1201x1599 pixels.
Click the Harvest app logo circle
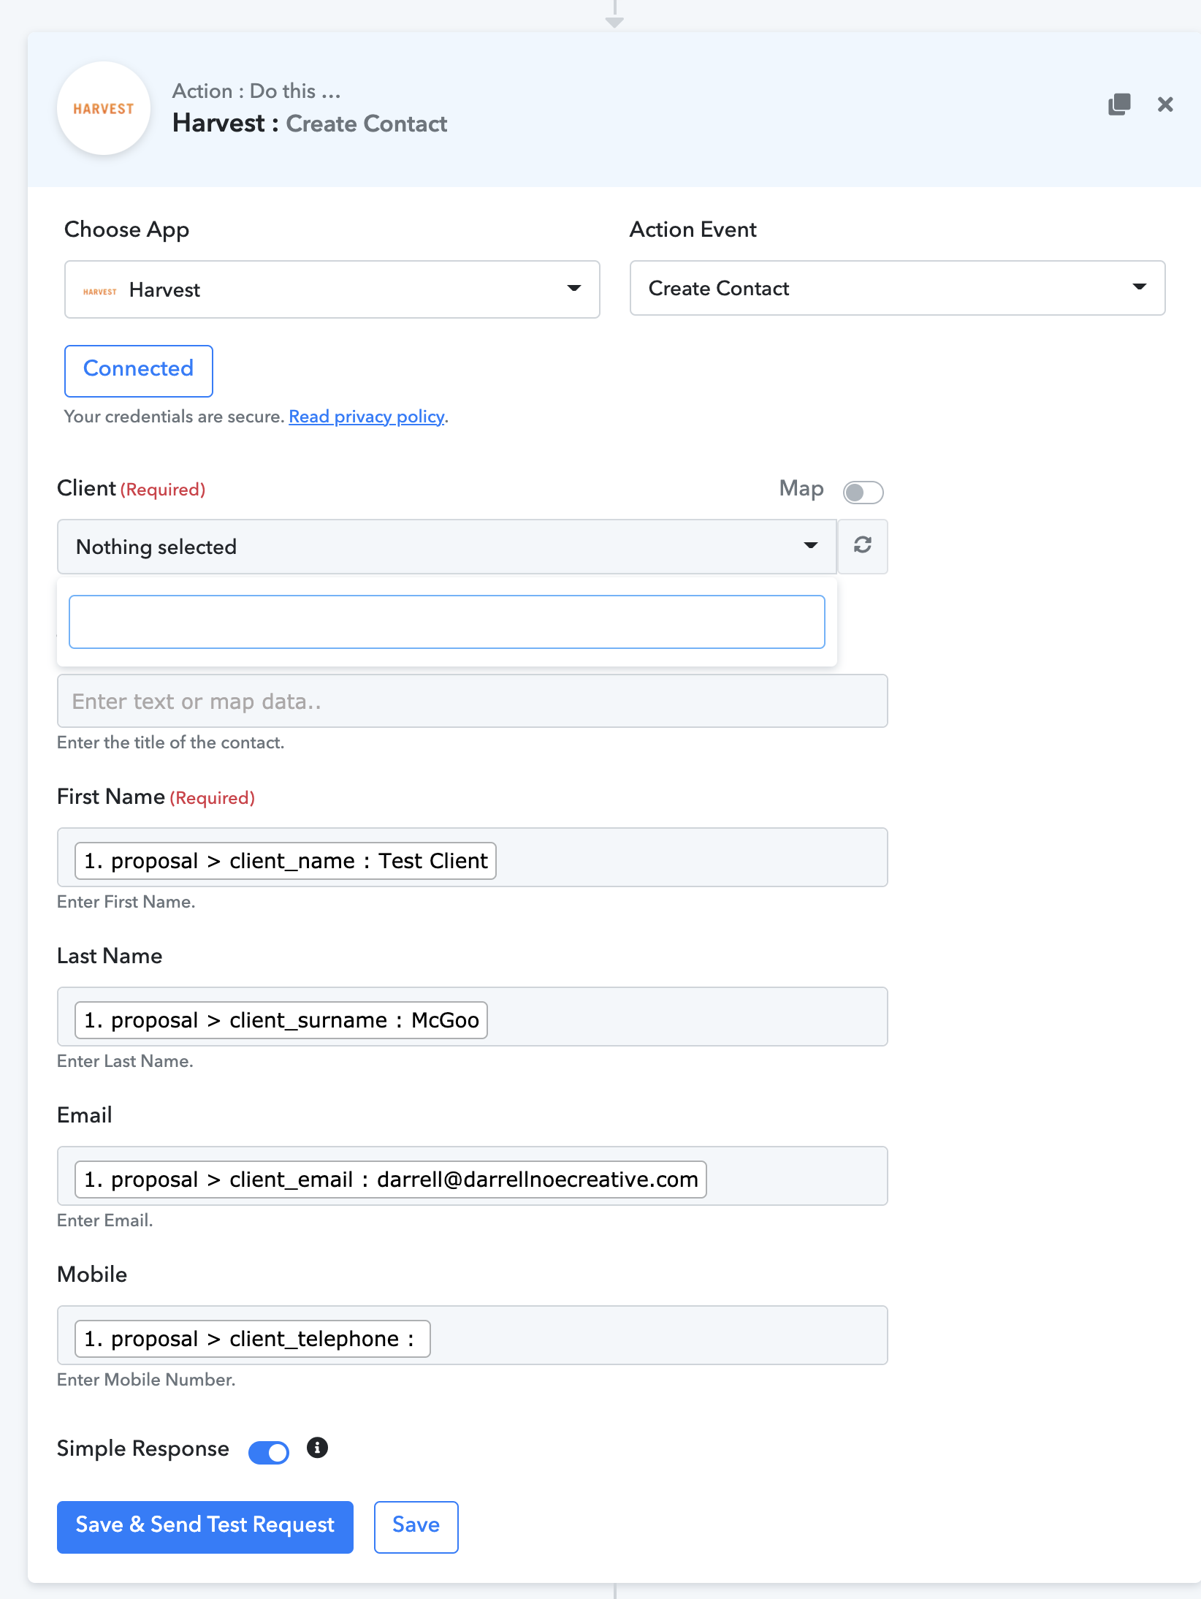click(104, 108)
